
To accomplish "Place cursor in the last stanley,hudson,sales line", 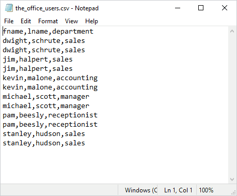I will pos(44,143).
